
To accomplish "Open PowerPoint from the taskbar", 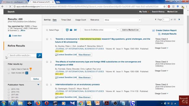I will [x=97, y=103].
